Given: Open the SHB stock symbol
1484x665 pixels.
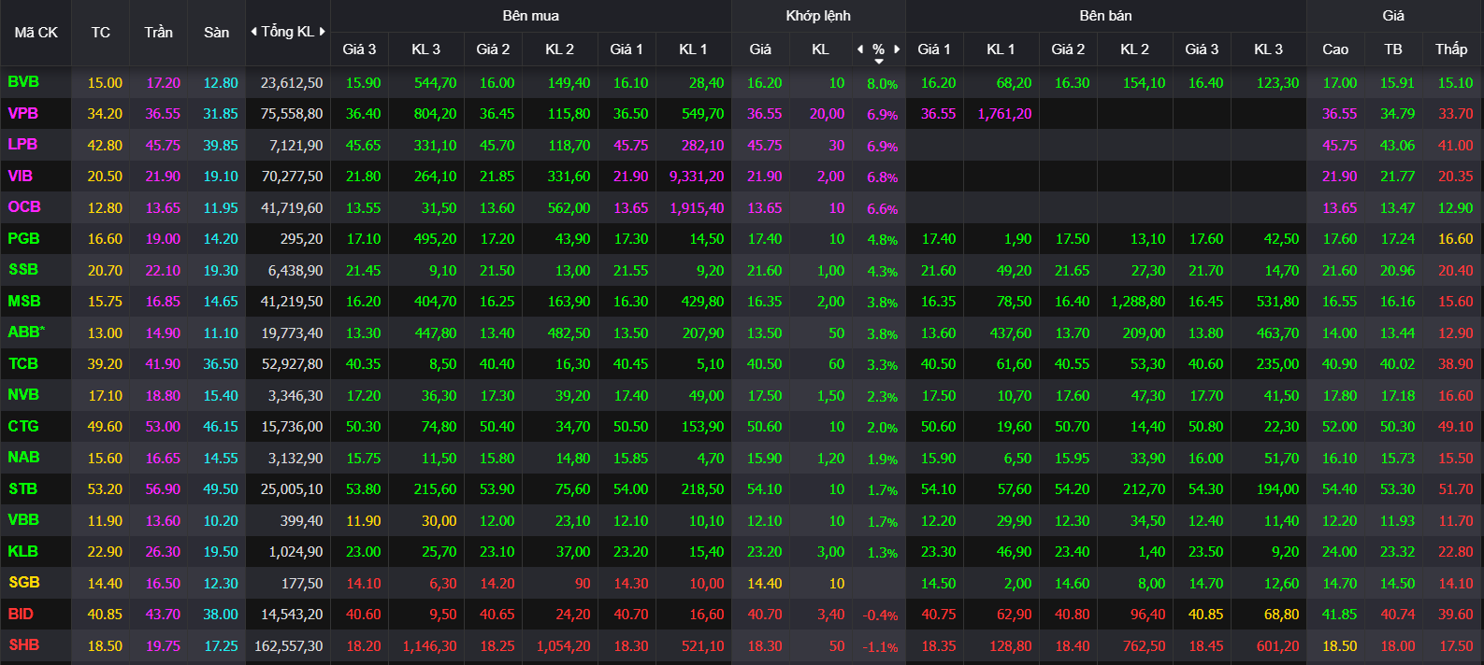Looking at the screenshot, I should point(23,645).
